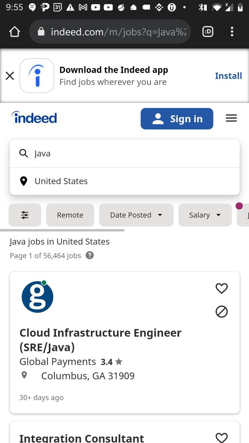Open the browser tab switcher icon
This screenshot has height=443, width=249.
[207, 32]
